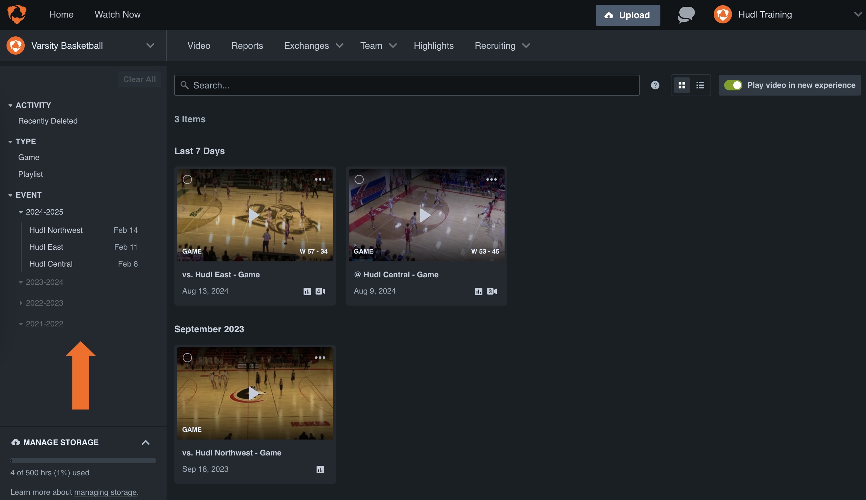
Task: Open stats icon on vs. Hudl East game
Action: click(x=307, y=291)
